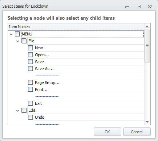The image size is (158, 141).
Task: Enable the Print... checkbox
Action: [31, 89]
